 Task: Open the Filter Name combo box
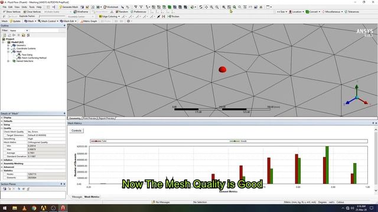pos(19,31)
